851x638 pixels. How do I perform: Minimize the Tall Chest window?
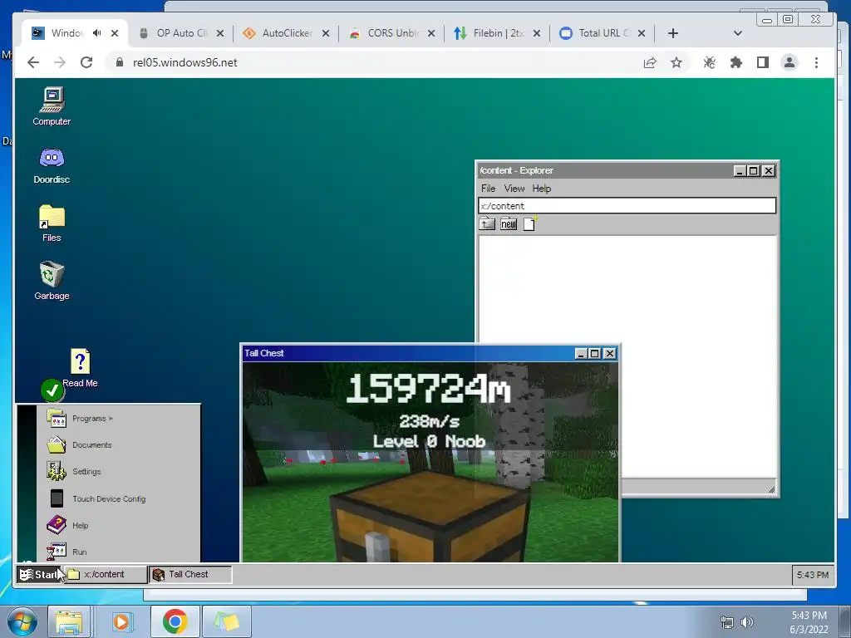tap(580, 354)
